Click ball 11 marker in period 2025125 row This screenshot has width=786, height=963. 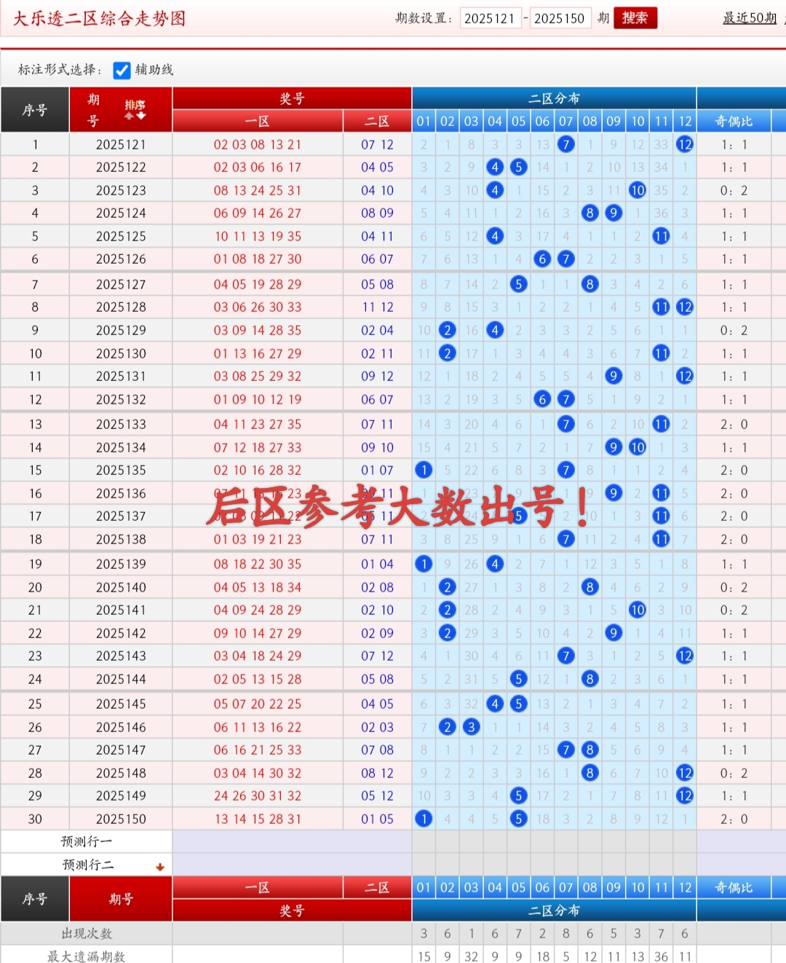click(661, 236)
